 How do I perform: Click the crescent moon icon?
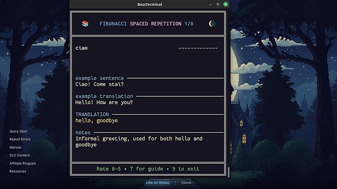212,24
